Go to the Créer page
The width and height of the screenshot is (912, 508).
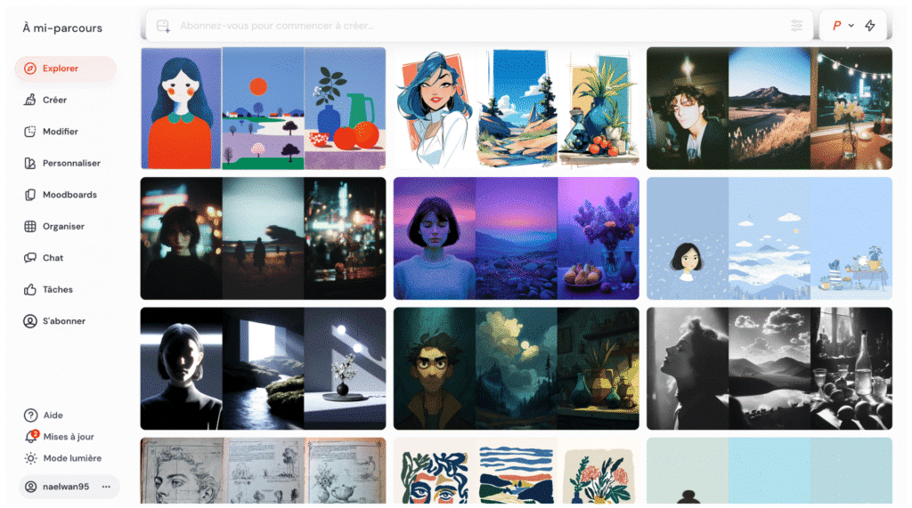tap(54, 100)
